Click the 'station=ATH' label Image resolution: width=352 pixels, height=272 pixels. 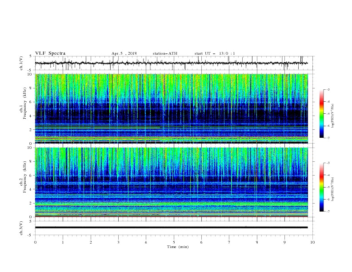tap(165, 53)
